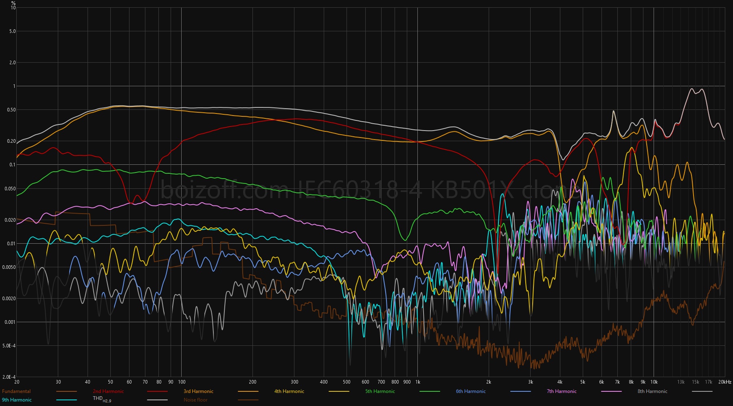Click the 6th Harmonic blue line swatch
Viewport: 733px width, 406px height.
pos(520,391)
